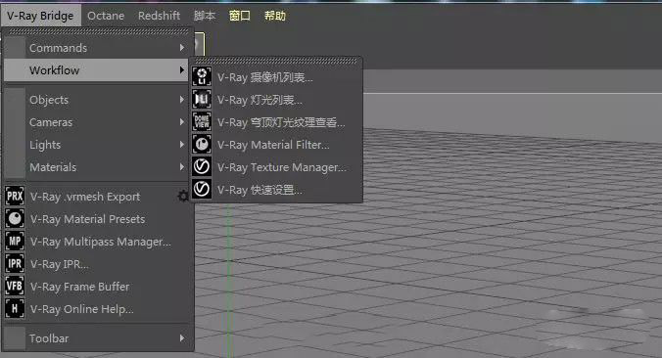This screenshot has width=662, height=358.
Task: Open the Octane menu
Action: point(106,16)
